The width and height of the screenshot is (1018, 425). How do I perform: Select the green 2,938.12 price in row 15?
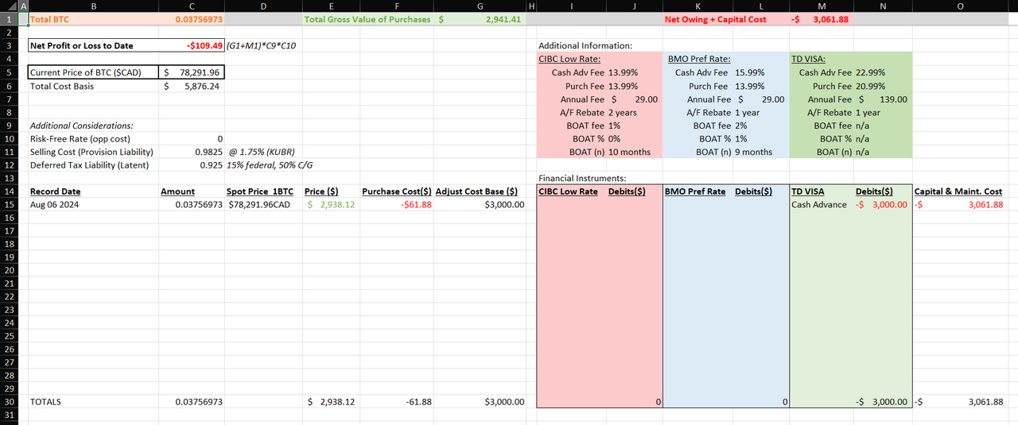click(332, 204)
